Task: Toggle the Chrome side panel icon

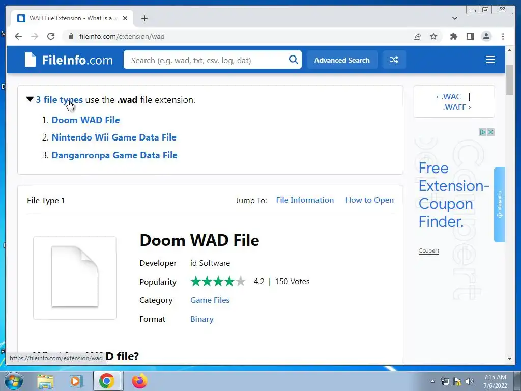Action: coord(470,36)
